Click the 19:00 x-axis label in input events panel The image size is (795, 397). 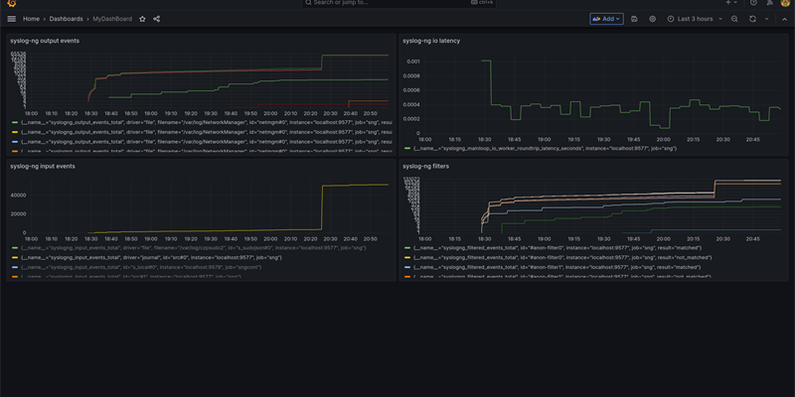click(151, 238)
